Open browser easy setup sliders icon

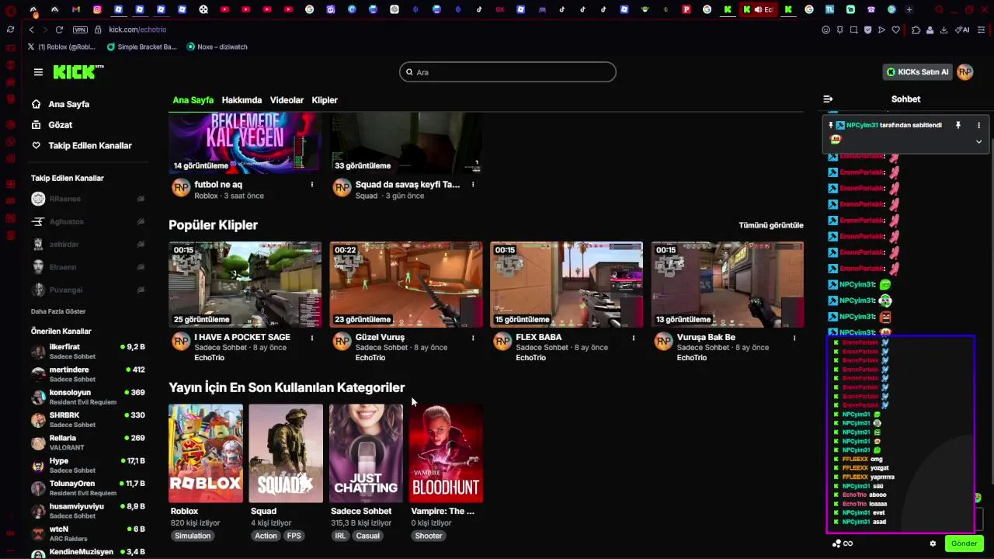click(982, 30)
